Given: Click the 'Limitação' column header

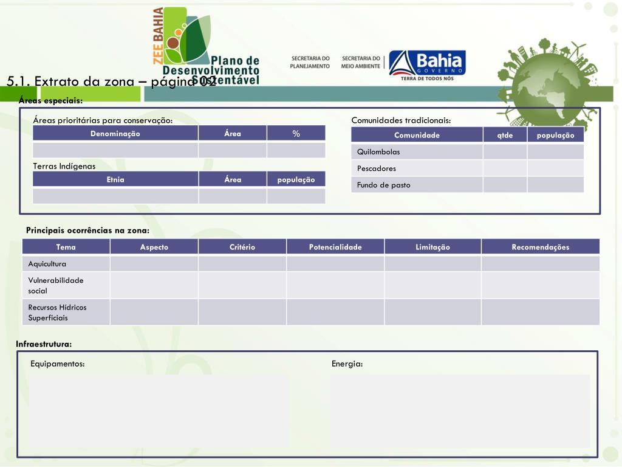Looking at the screenshot, I should coord(432,247).
